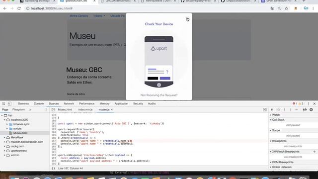Select Museu.html in the file tree

point(20,133)
